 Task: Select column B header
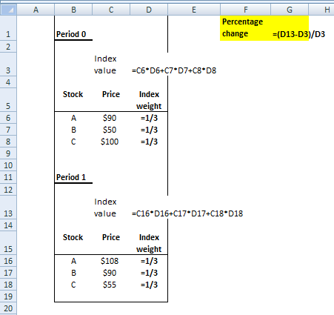[73, 10]
